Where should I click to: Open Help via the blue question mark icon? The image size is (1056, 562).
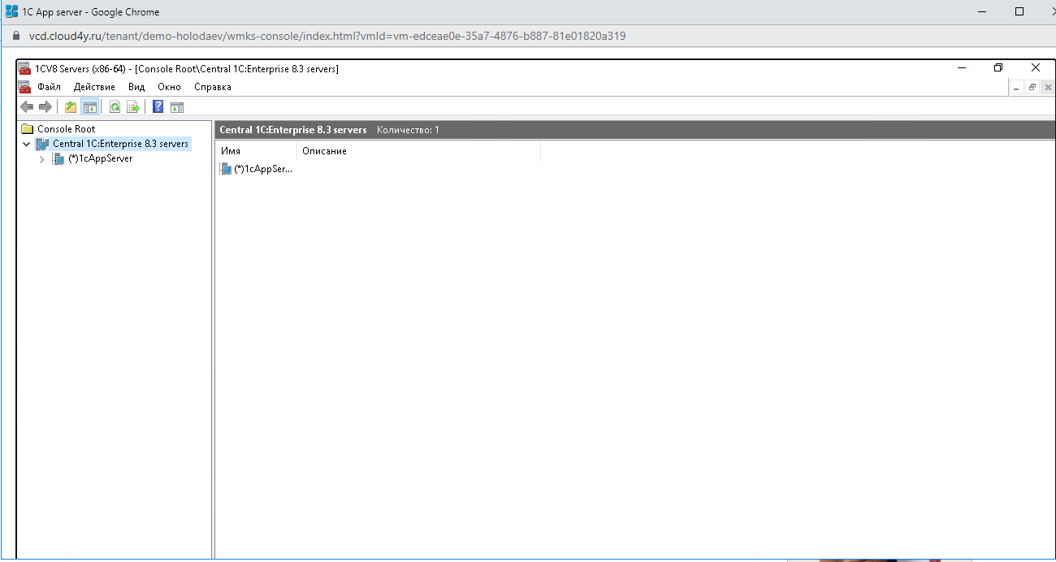(158, 107)
